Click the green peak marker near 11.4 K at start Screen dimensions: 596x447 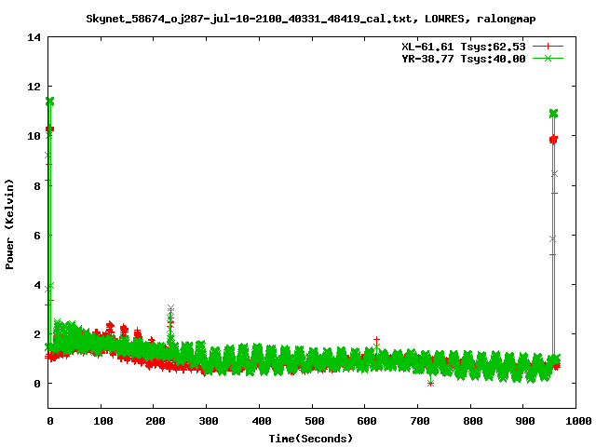49,102
